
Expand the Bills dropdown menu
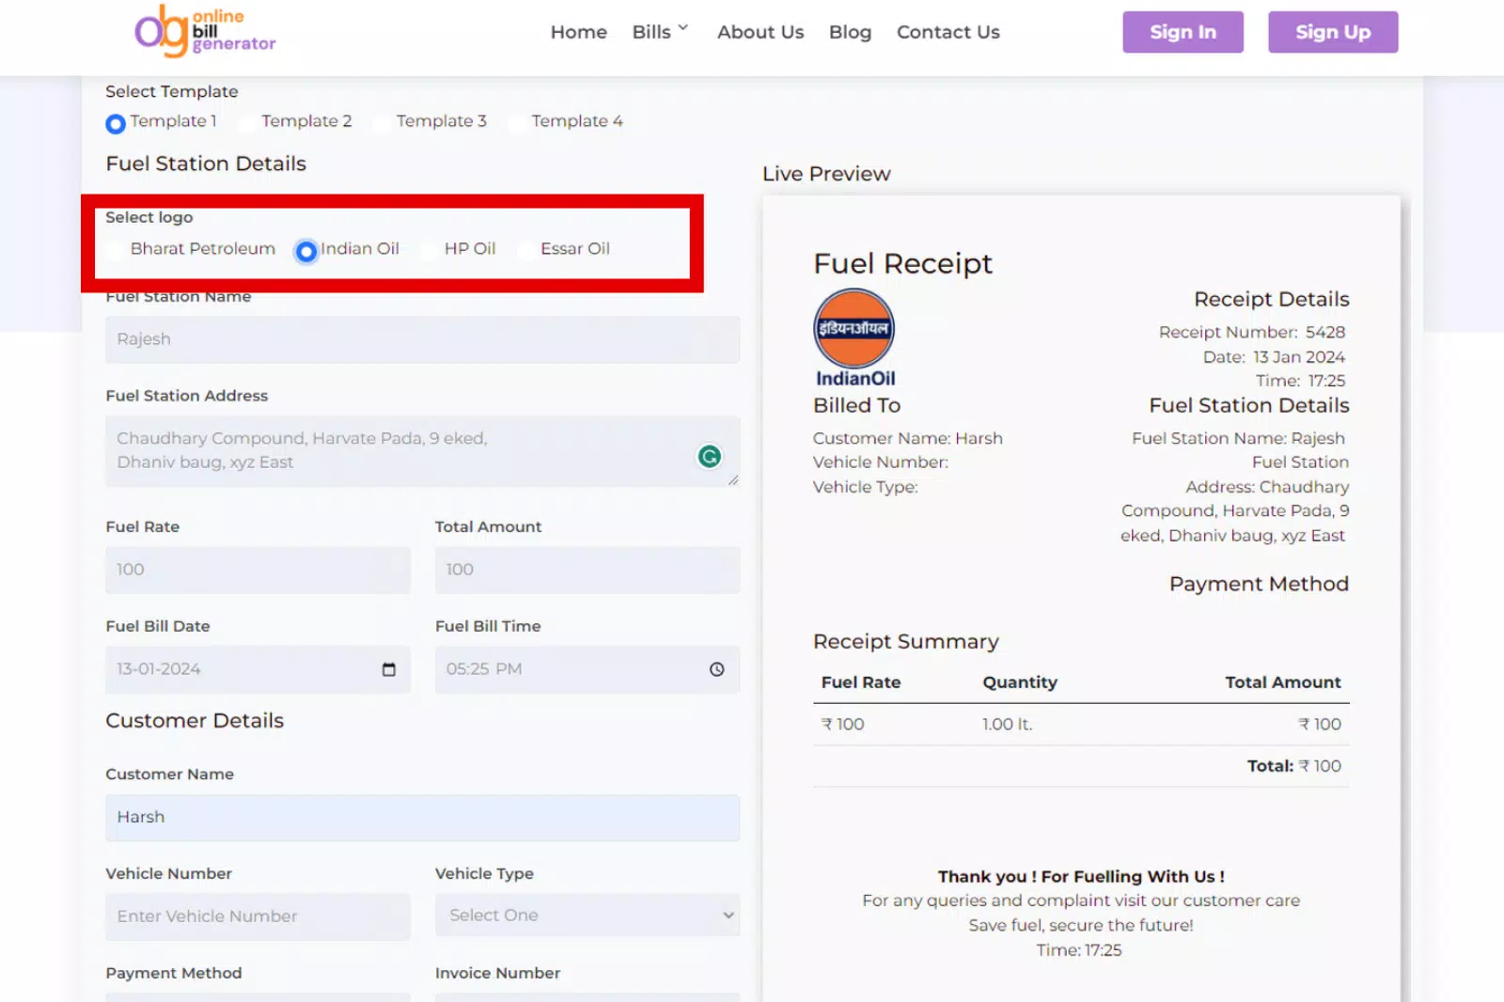(x=660, y=32)
